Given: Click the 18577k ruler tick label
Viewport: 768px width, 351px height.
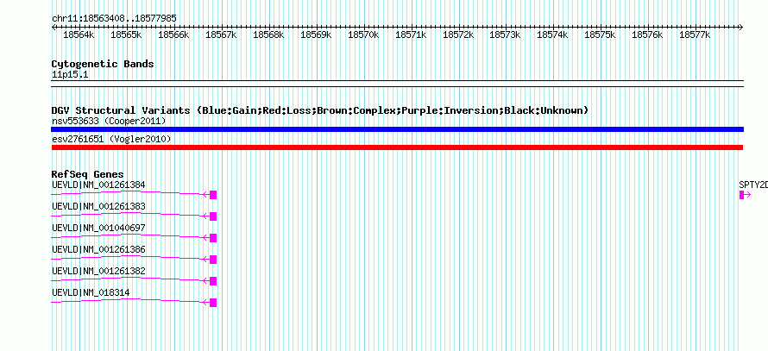Looking at the screenshot, I should [x=695, y=34].
